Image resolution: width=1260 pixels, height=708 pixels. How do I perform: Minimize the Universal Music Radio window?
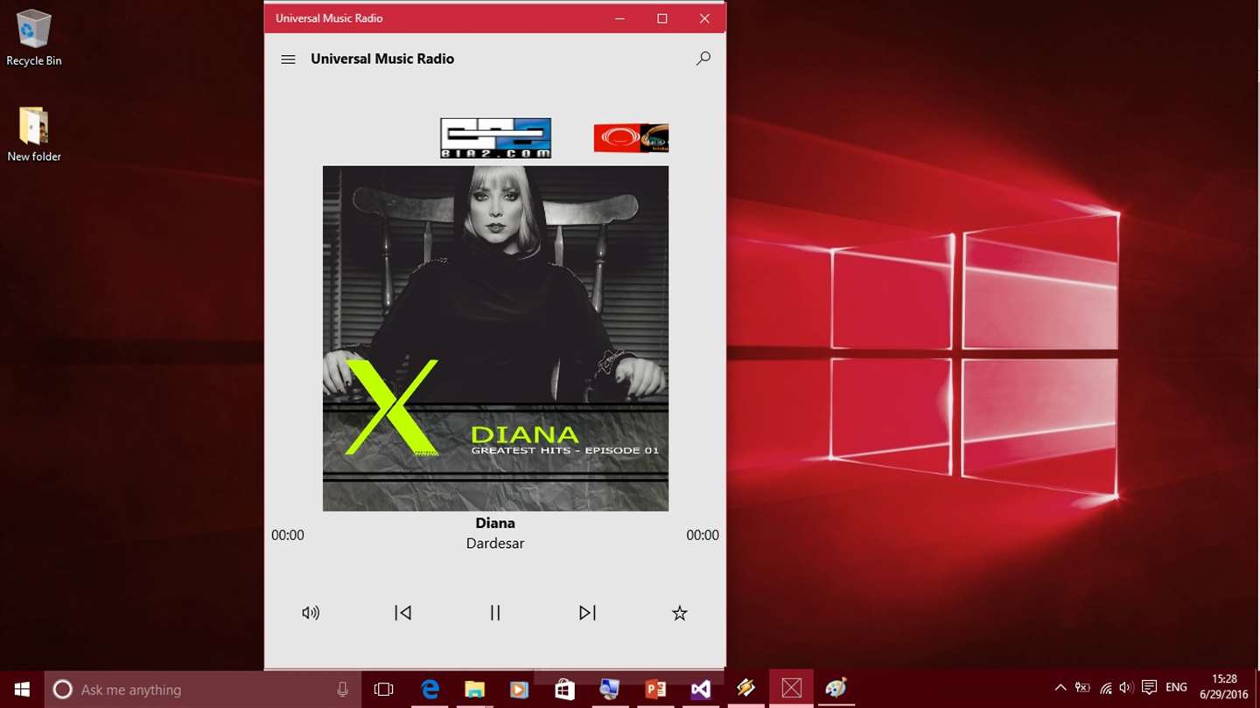coord(619,18)
